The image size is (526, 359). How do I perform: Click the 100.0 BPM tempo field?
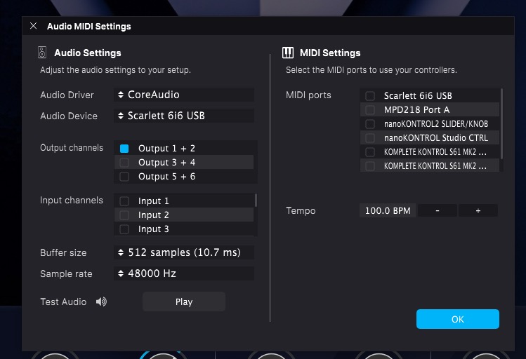(388, 211)
